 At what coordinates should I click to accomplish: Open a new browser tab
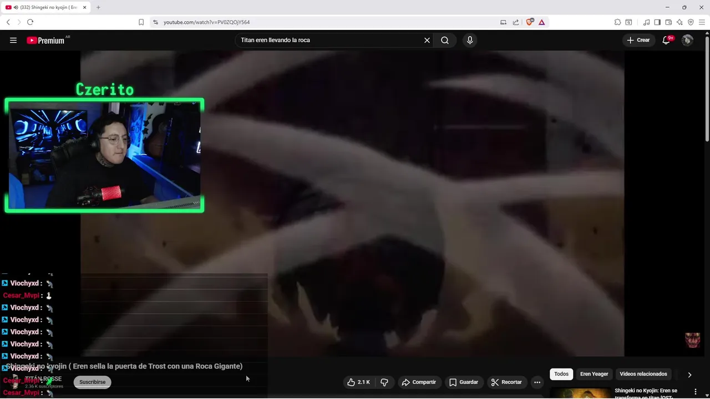(98, 7)
